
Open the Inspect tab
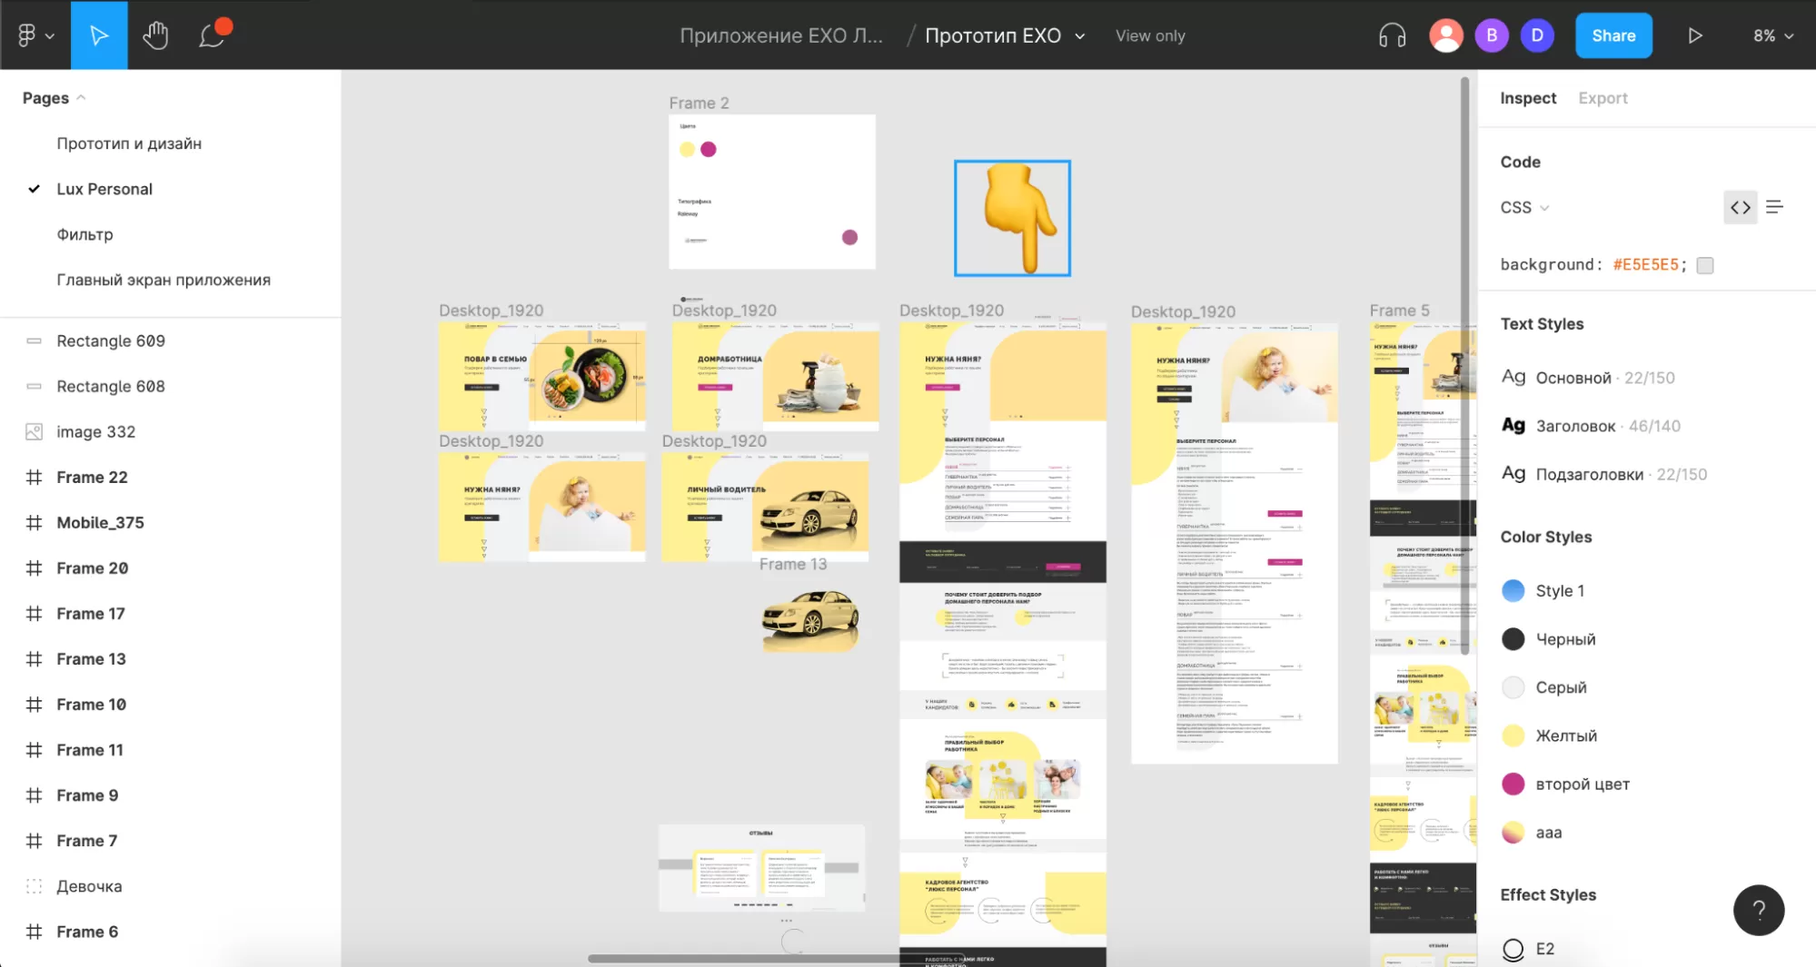tap(1527, 98)
